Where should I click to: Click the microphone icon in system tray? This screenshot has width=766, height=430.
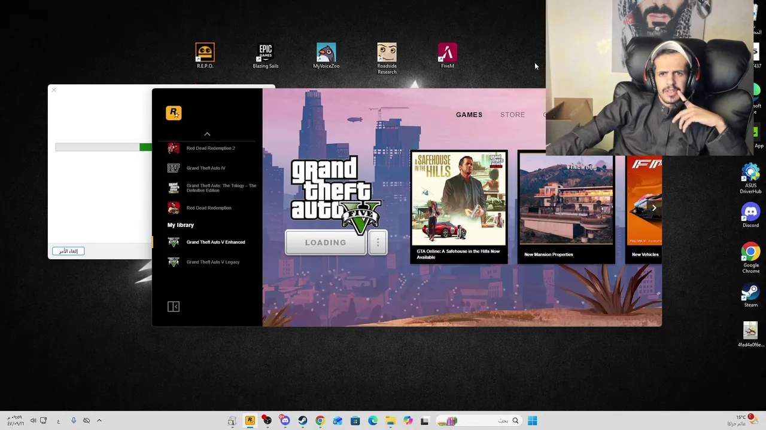pos(74,420)
